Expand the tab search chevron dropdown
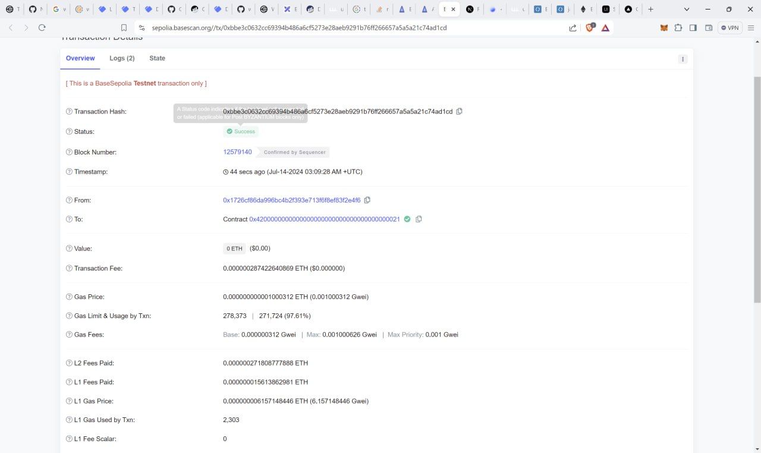761x453 pixels. click(687, 10)
